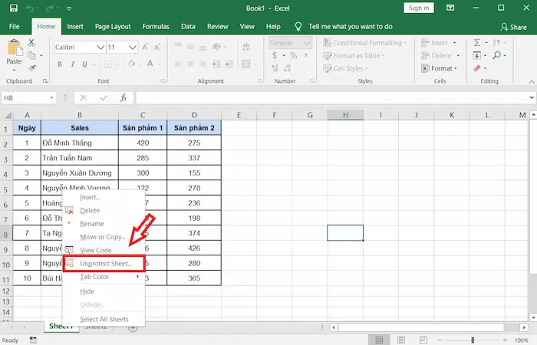
Task: Click the Sign in button
Action: pyautogui.click(x=419, y=8)
